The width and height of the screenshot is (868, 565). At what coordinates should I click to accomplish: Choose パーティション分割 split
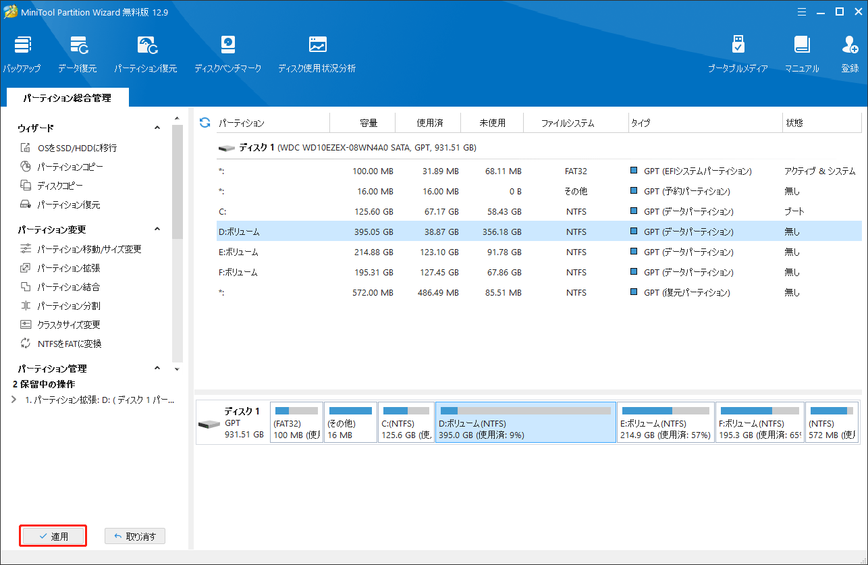coord(60,306)
